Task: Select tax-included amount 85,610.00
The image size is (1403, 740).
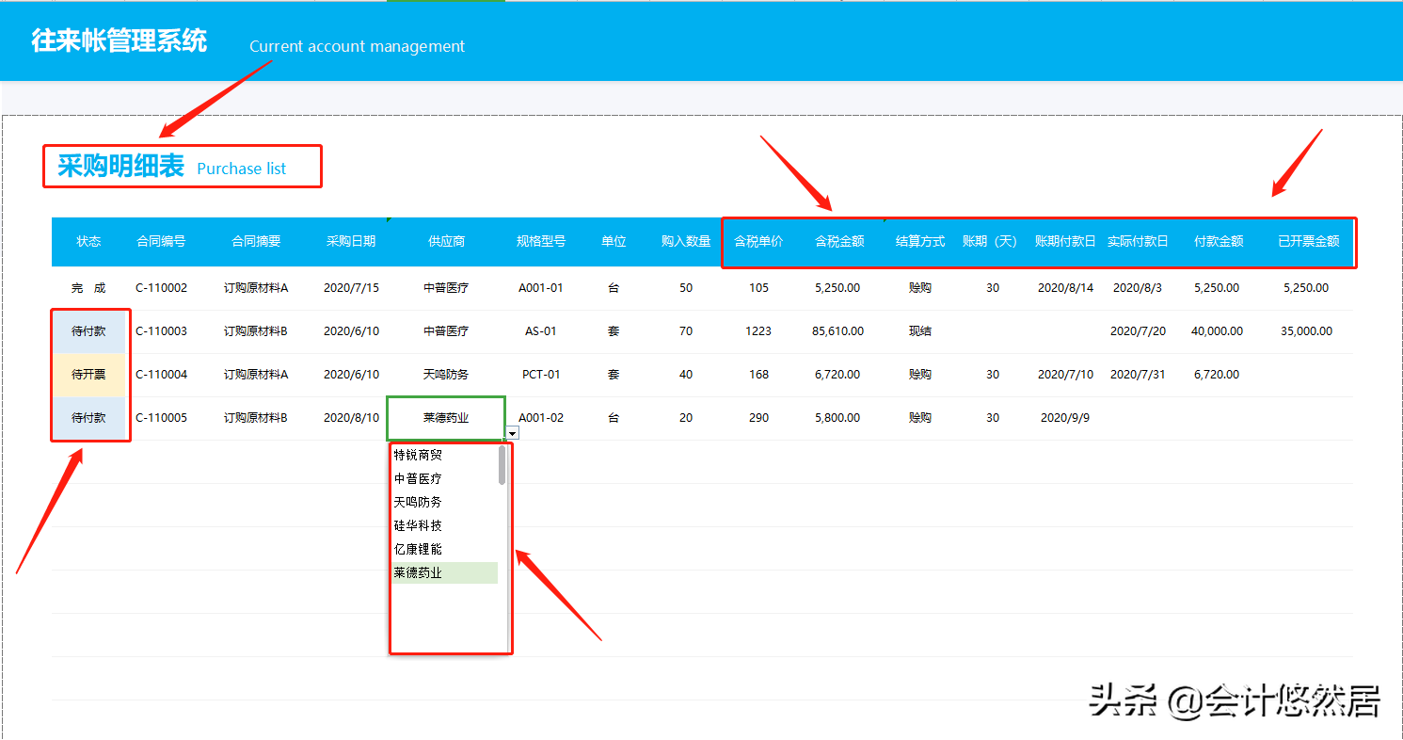Action: (x=837, y=331)
